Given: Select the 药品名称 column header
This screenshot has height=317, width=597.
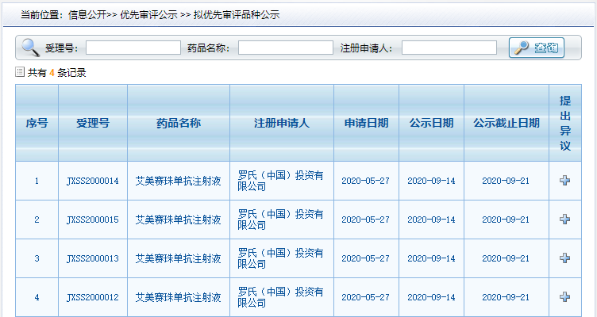Looking at the screenshot, I should (x=179, y=123).
